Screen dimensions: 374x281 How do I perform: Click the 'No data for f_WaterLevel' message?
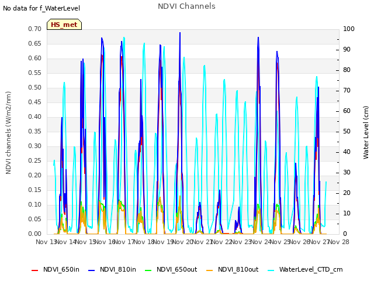point(41,8)
